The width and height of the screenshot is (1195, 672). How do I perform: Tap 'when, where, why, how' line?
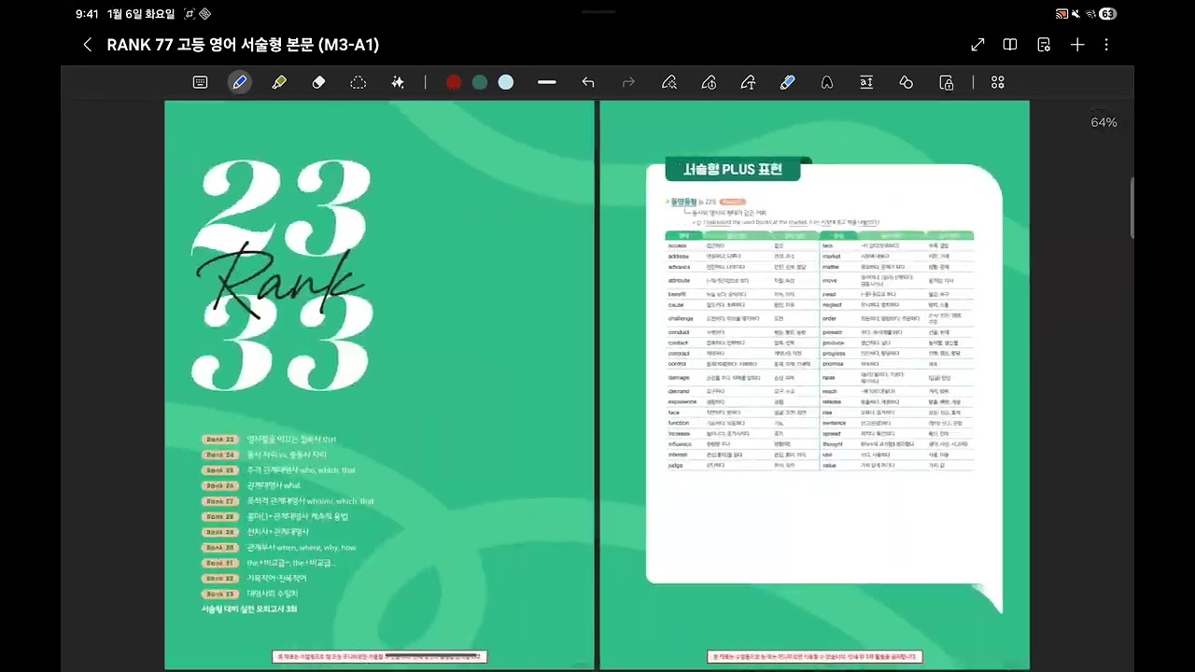click(302, 548)
